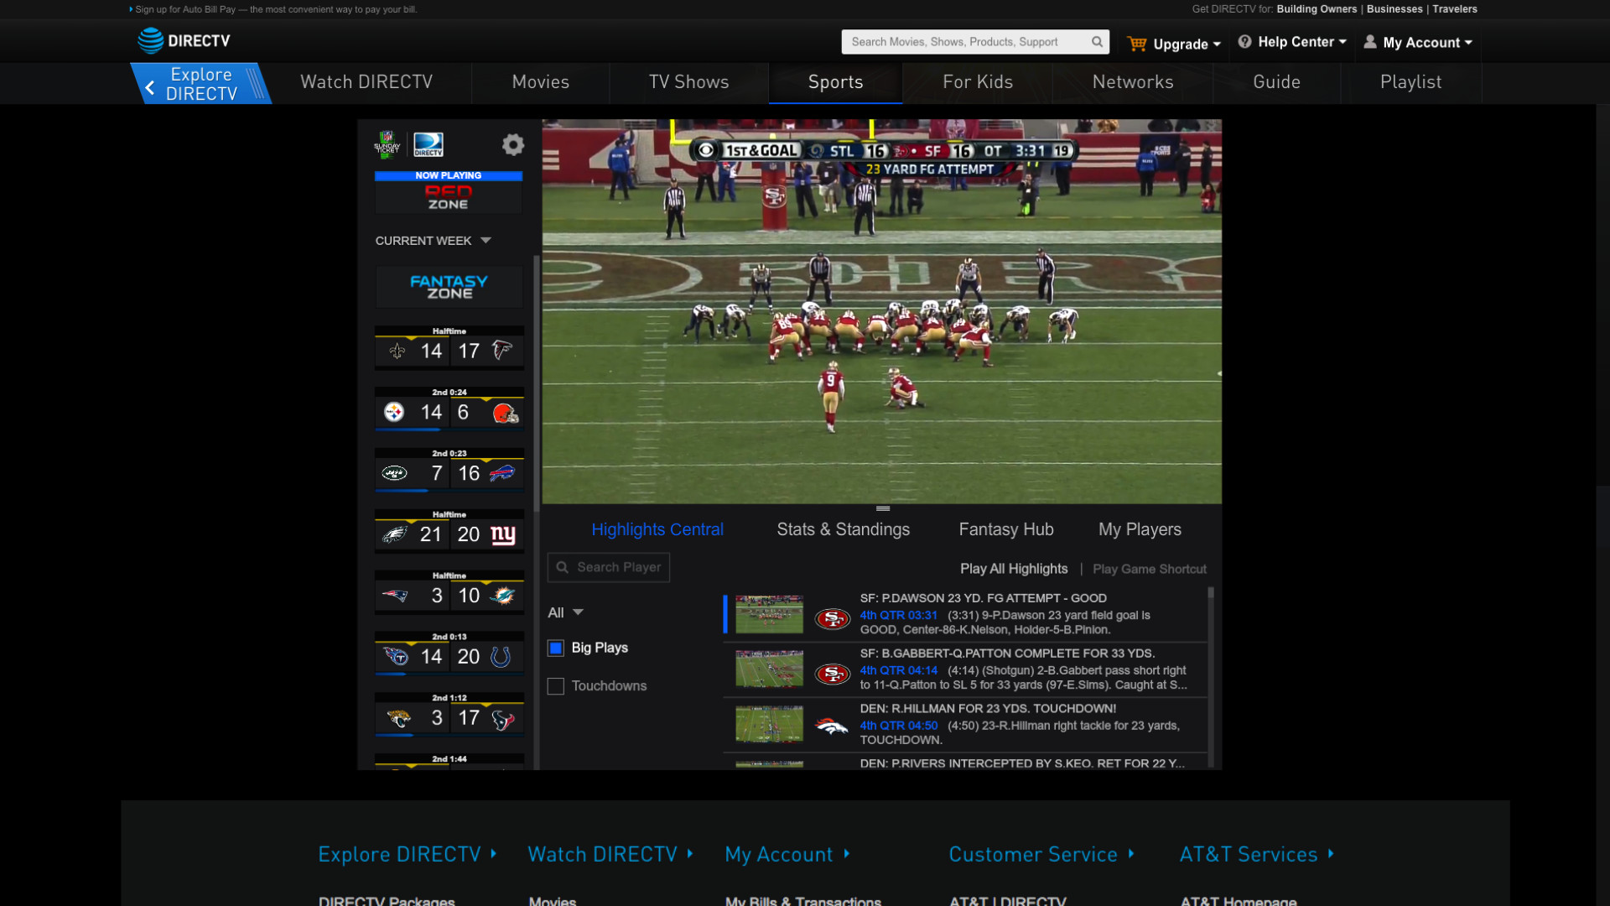The height and width of the screenshot is (906, 1610).
Task: Open the Networks nav tab
Action: point(1133,82)
